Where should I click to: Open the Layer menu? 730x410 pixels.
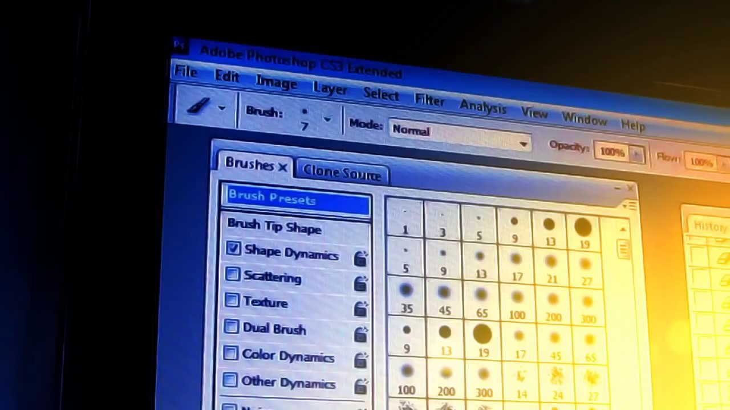(330, 89)
